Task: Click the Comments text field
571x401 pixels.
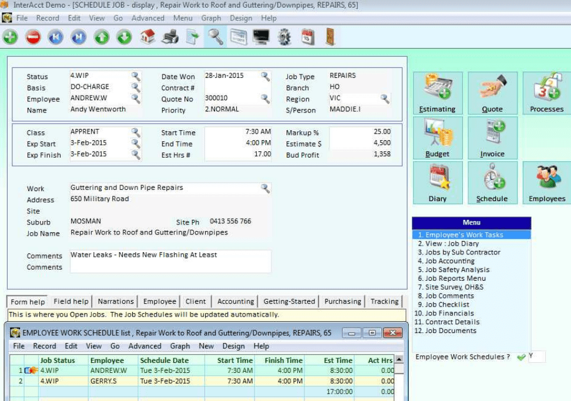Action: click(170, 261)
